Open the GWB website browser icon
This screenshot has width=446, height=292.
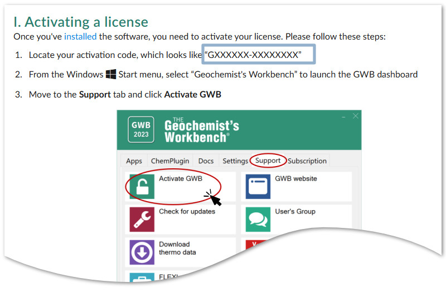258,187
